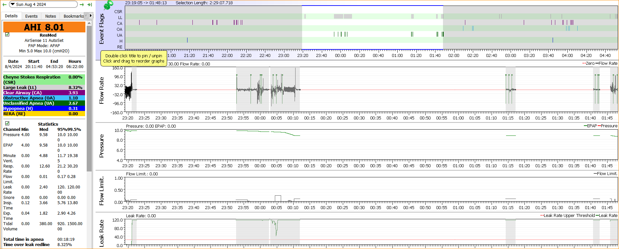Click the Event Flags graph title
The height and width of the screenshot is (249, 619).
[101, 29]
